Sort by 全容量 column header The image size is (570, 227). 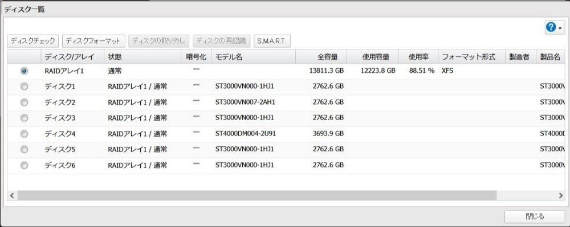321,56
